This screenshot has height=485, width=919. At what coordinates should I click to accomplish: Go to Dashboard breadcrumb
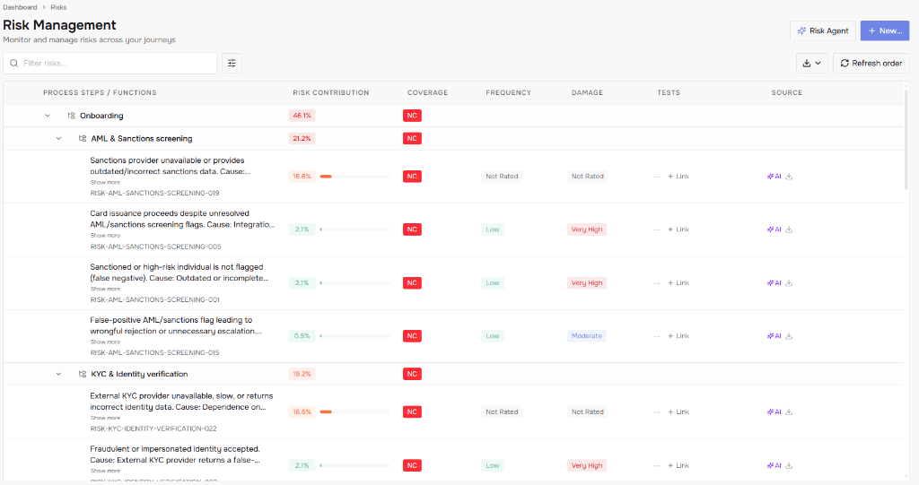point(20,7)
